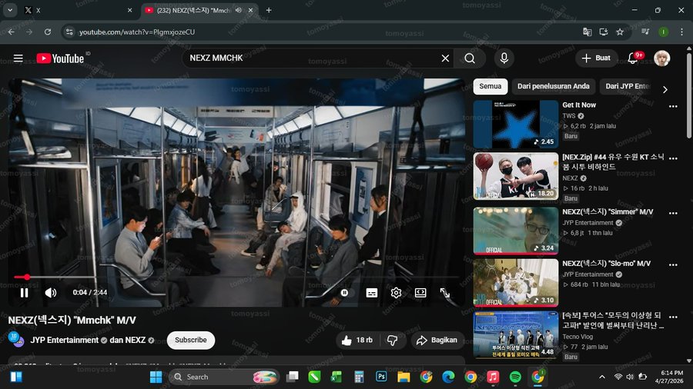693x389 pixels.
Task: Enter fullscreen video mode
Action: (445, 292)
